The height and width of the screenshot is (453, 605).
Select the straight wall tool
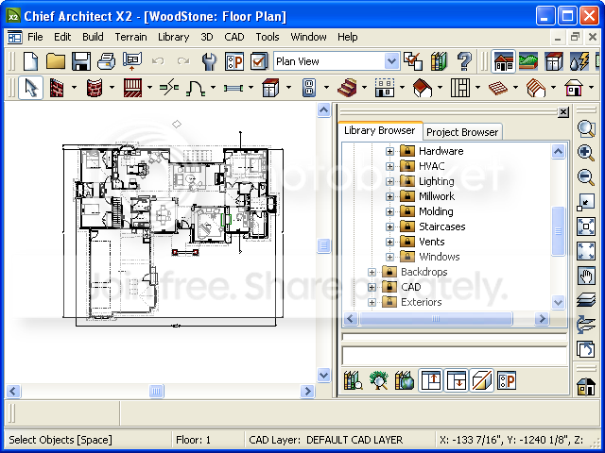tap(57, 88)
